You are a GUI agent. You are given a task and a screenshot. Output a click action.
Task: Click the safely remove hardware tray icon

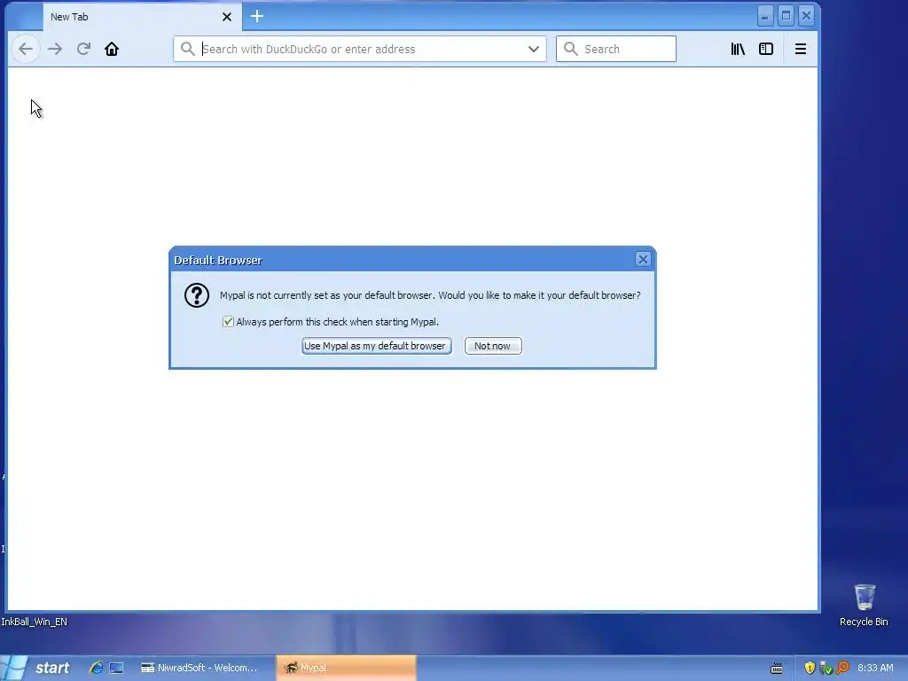826,668
